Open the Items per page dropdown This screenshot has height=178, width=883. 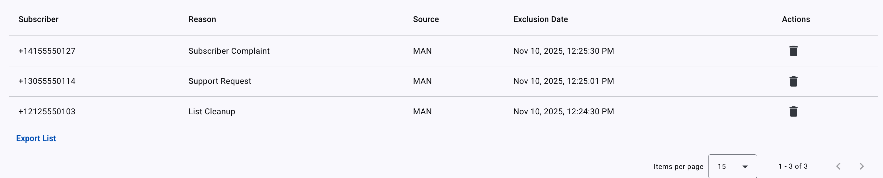click(x=733, y=166)
